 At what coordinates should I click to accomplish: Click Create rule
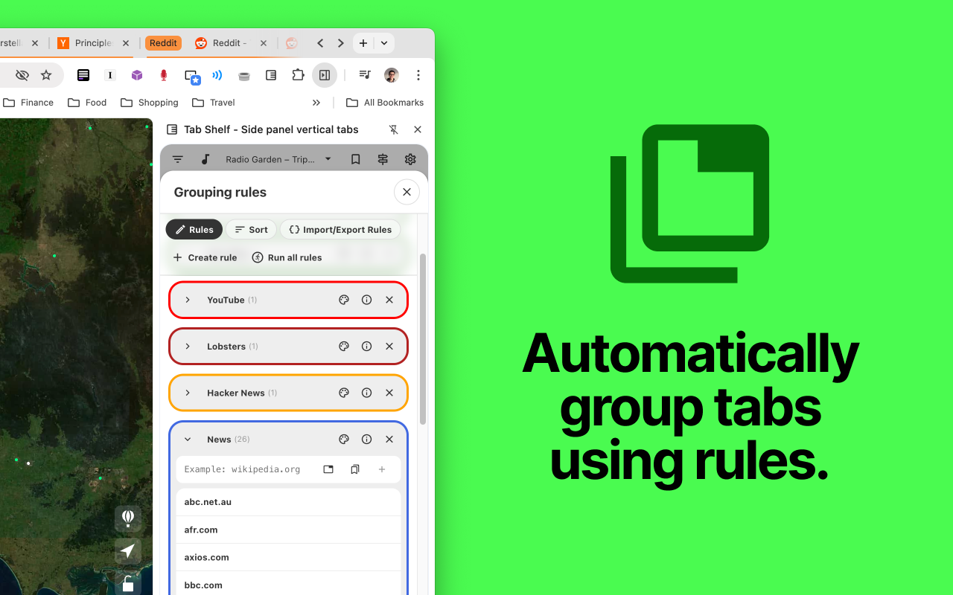205,257
